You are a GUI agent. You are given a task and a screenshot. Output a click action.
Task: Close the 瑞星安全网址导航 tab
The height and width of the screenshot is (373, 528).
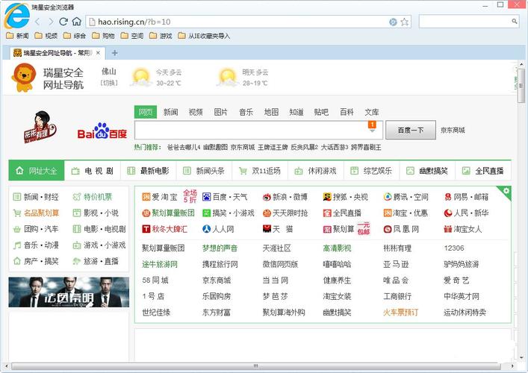pyautogui.click(x=98, y=53)
